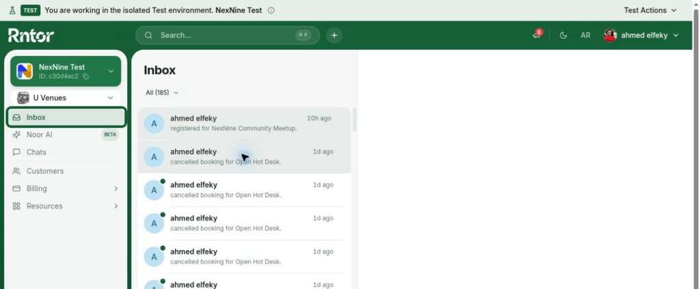Click the NexNine Test workspace logo

point(25,72)
